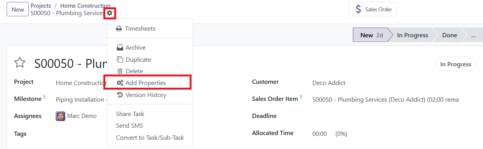Select Convert to Task/Sub-Task option
Image resolution: width=483 pixels, height=149 pixels.
[x=150, y=138]
